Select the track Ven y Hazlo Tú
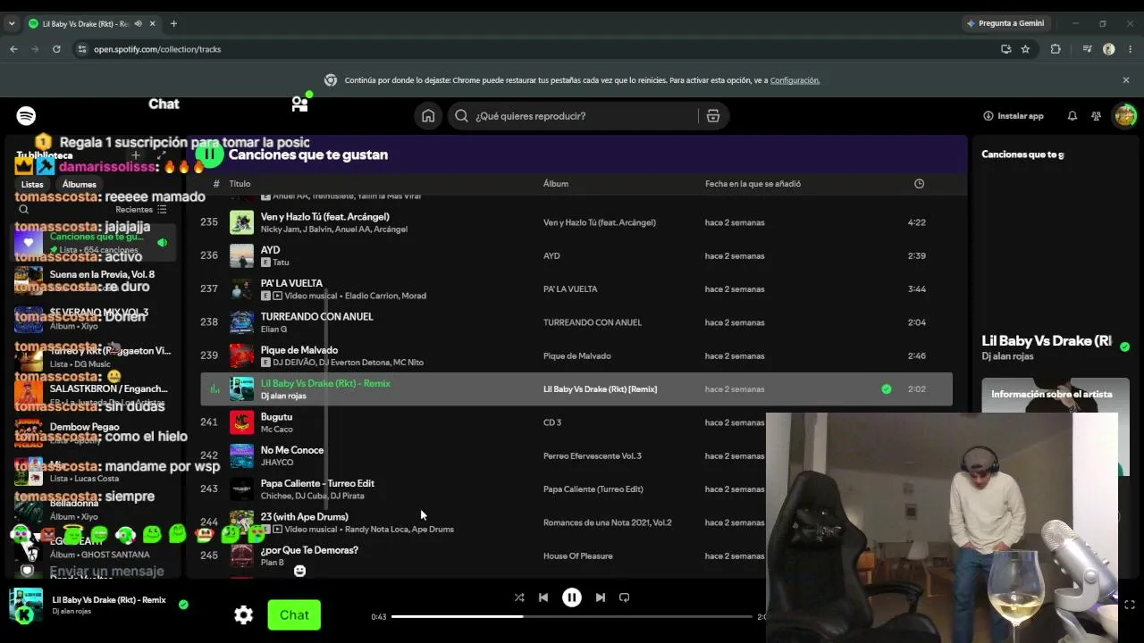 pyautogui.click(x=576, y=222)
